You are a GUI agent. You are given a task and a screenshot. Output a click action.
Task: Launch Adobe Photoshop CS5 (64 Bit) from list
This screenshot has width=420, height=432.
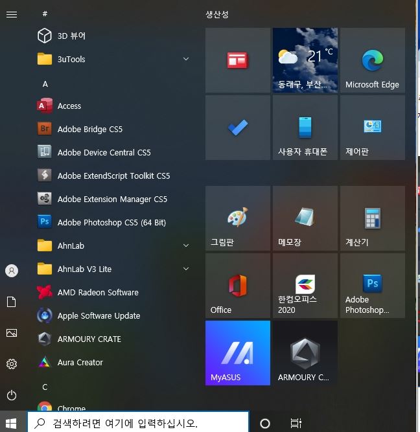[113, 222]
